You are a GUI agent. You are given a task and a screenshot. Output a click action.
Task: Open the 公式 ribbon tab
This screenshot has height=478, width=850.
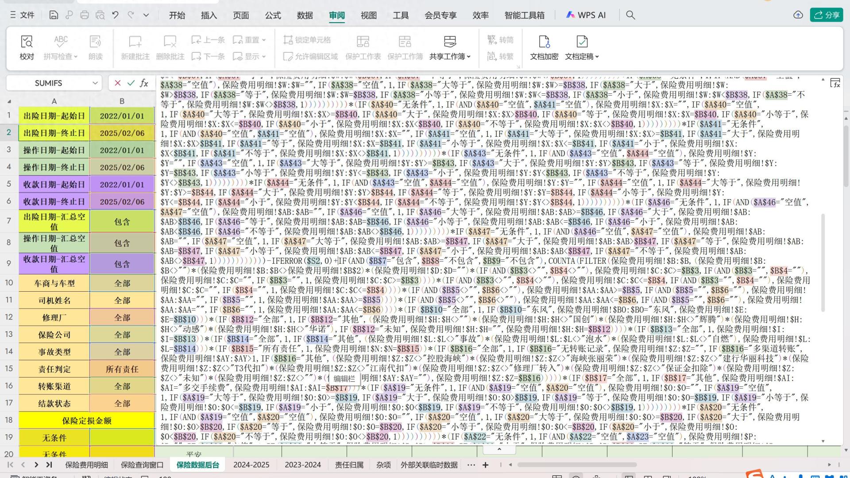click(273, 15)
